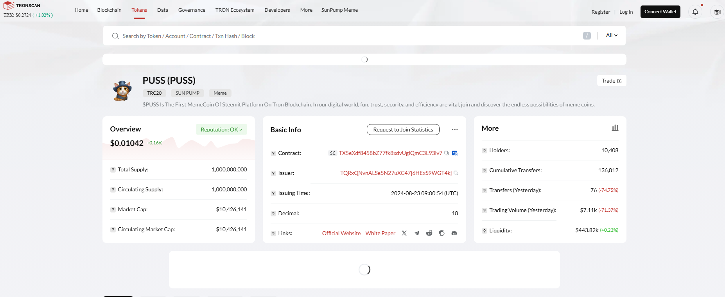The width and height of the screenshot is (725, 297).
Task: Copy the issuer address
Action: (x=456, y=173)
